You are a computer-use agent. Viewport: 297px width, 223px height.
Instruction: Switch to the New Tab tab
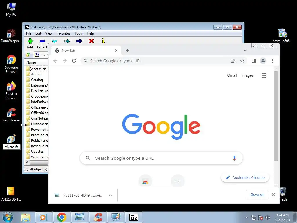tap(86, 51)
